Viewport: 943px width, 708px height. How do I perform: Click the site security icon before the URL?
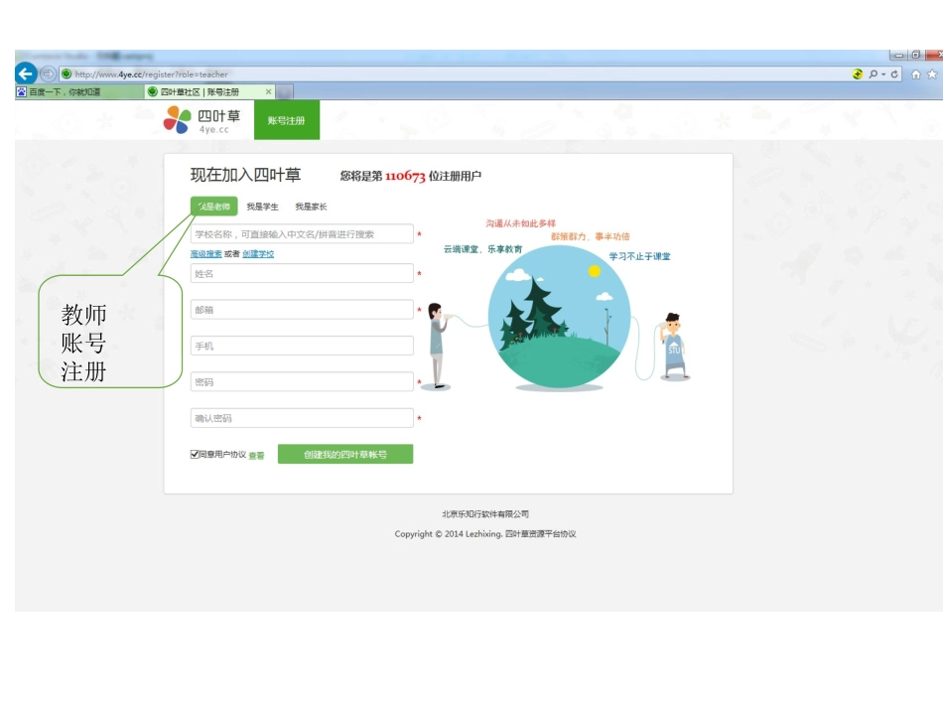(x=67, y=74)
